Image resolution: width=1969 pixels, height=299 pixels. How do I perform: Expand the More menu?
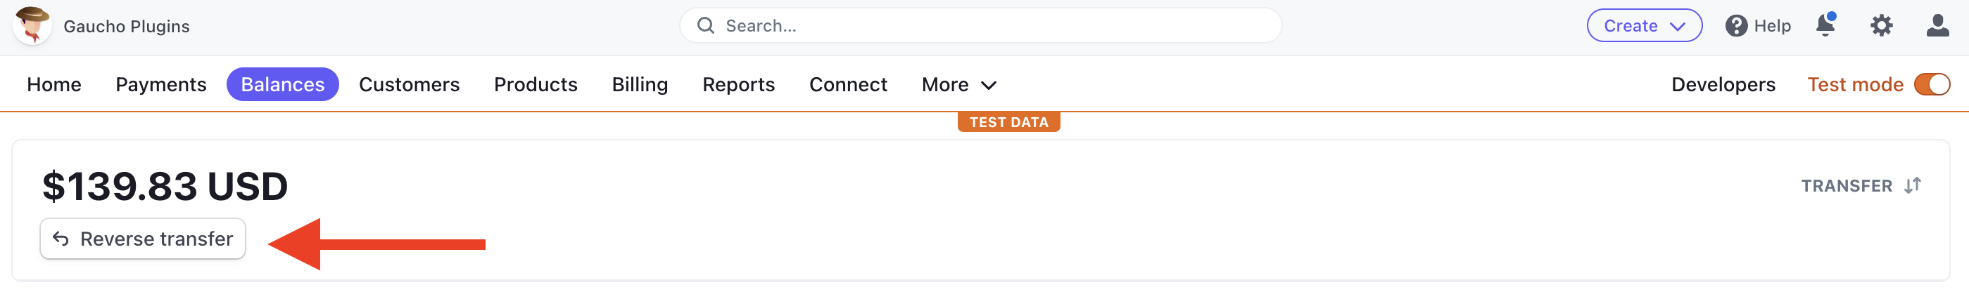pyautogui.click(x=958, y=85)
